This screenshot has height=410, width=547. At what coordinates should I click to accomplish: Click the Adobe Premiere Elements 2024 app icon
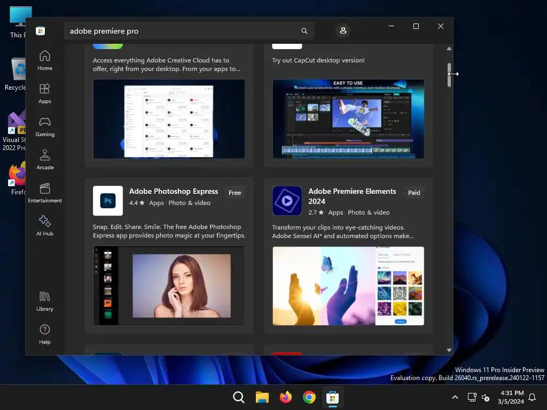click(287, 201)
